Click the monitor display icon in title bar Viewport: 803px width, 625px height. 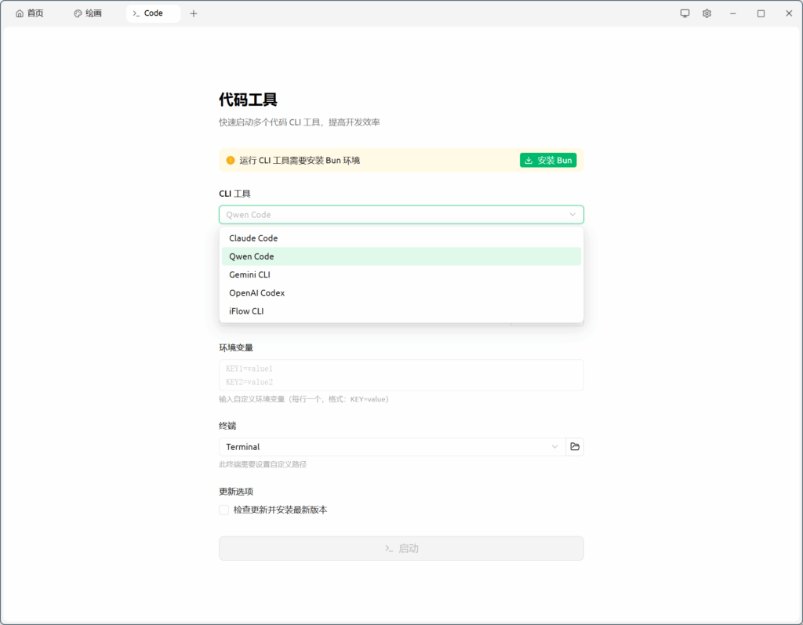click(685, 13)
